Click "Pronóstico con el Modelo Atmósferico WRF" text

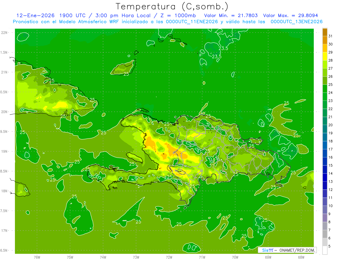66,22
